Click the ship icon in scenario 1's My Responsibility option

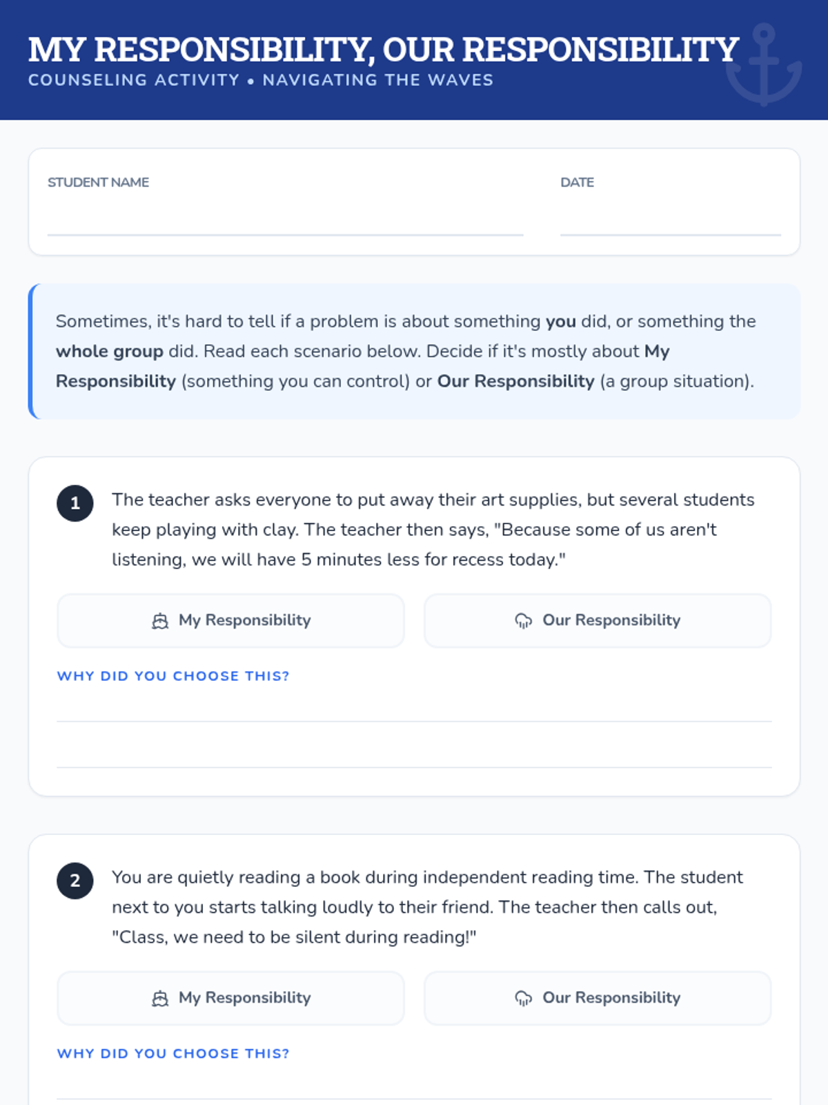pos(160,622)
